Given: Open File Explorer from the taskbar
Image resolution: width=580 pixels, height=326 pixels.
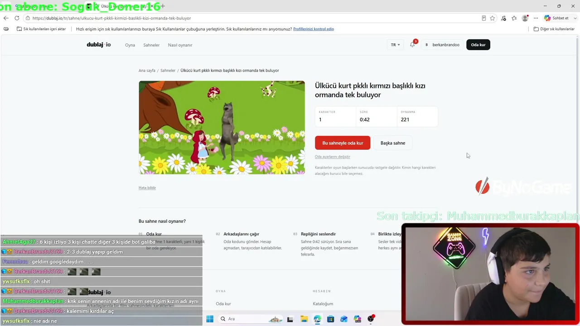Looking at the screenshot, I should click(x=304, y=319).
